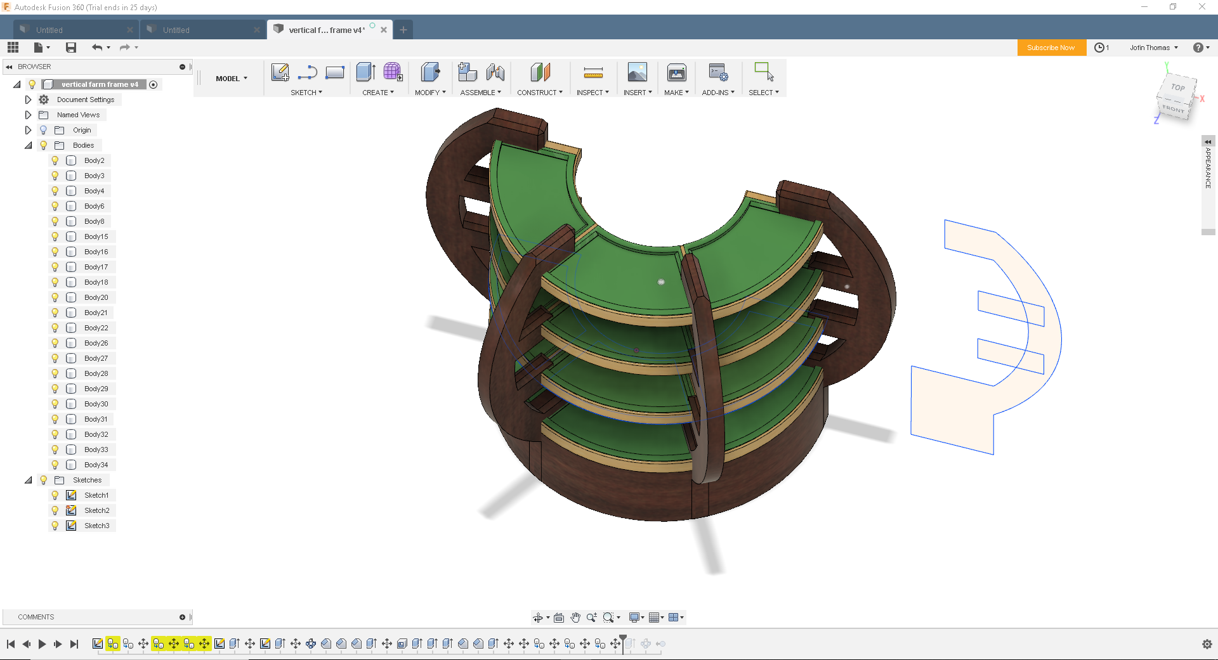Viewport: 1218px width, 660px height.
Task: Click the Subscribe Now button
Action: [1051, 48]
